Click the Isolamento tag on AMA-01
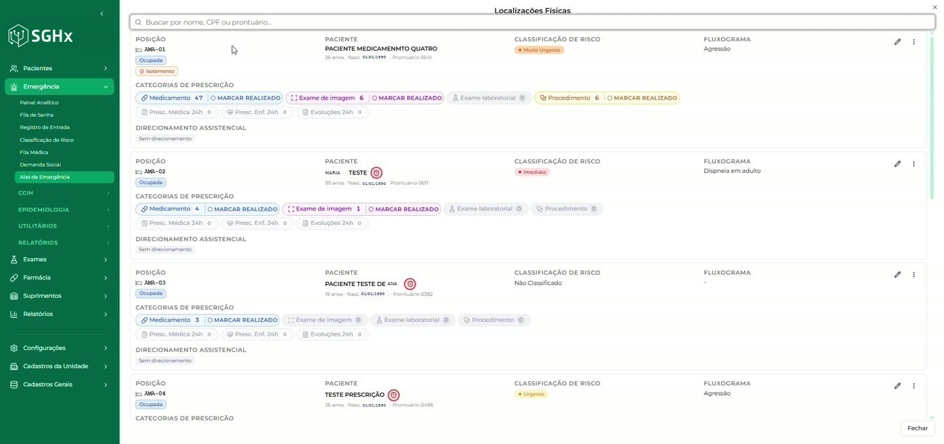 tap(157, 71)
